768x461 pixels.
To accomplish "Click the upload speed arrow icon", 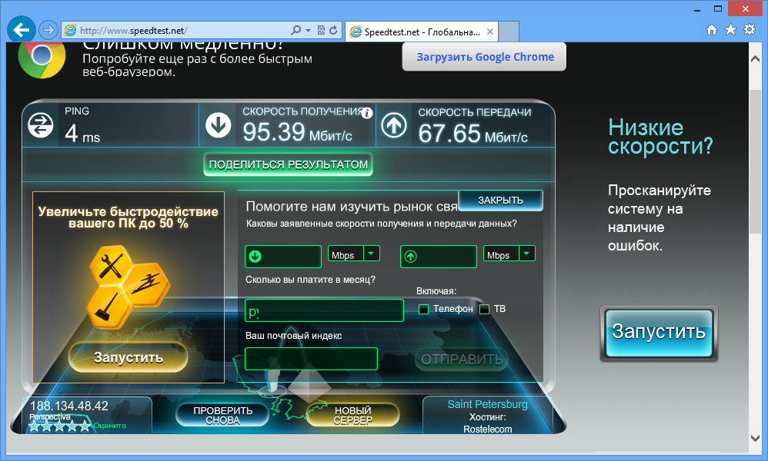I will [x=394, y=125].
